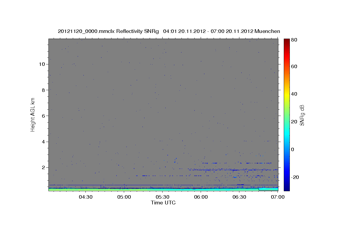Click the colorbar value 80
Screen dimensions: 344x229
[x=294, y=40]
